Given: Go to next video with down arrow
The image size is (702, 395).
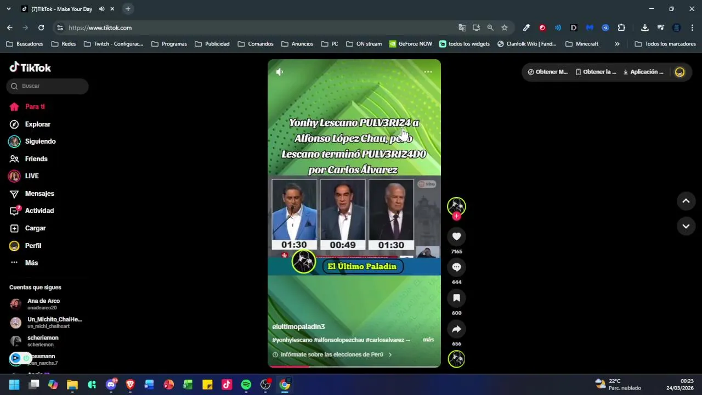Looking at the screenshot, I should point(686,226).
